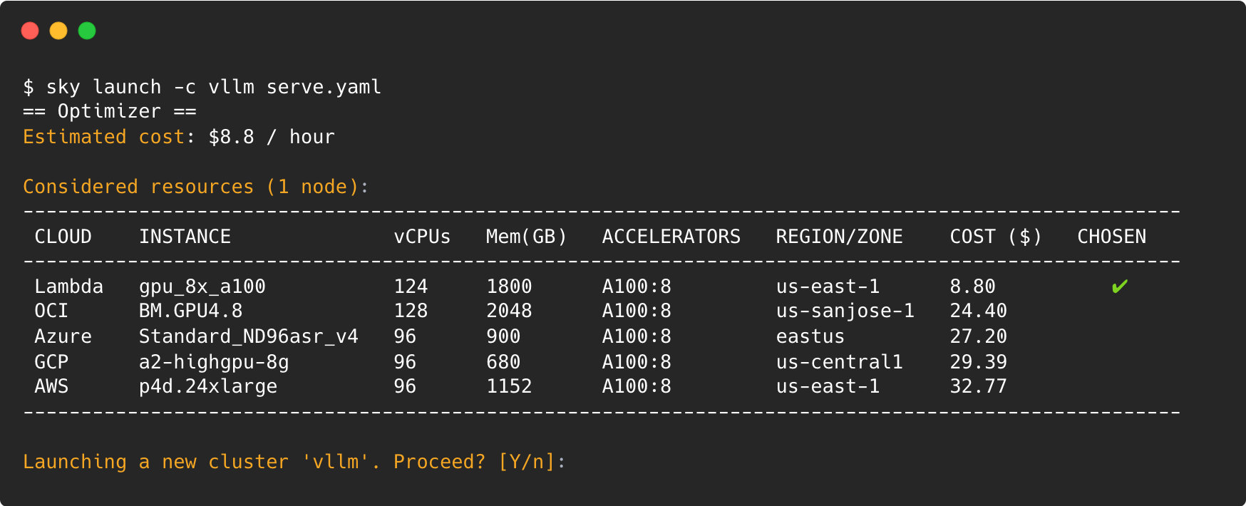1246x506 pixels.
Task: Click the INSTANCE column header
Action: click(x=185, y=237)
